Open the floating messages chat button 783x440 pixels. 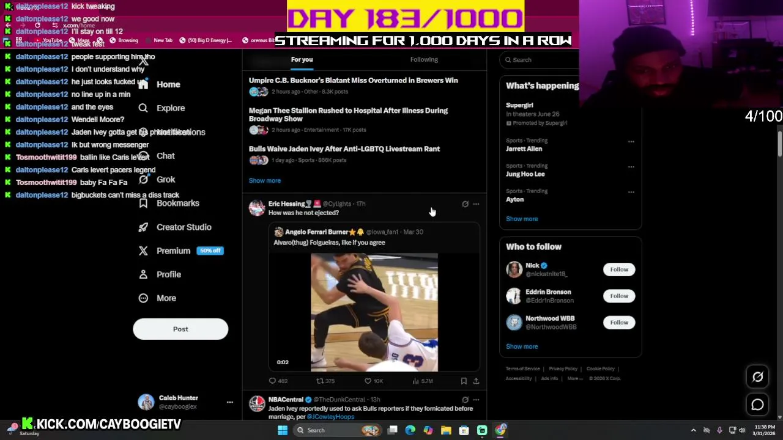[757, 405]
